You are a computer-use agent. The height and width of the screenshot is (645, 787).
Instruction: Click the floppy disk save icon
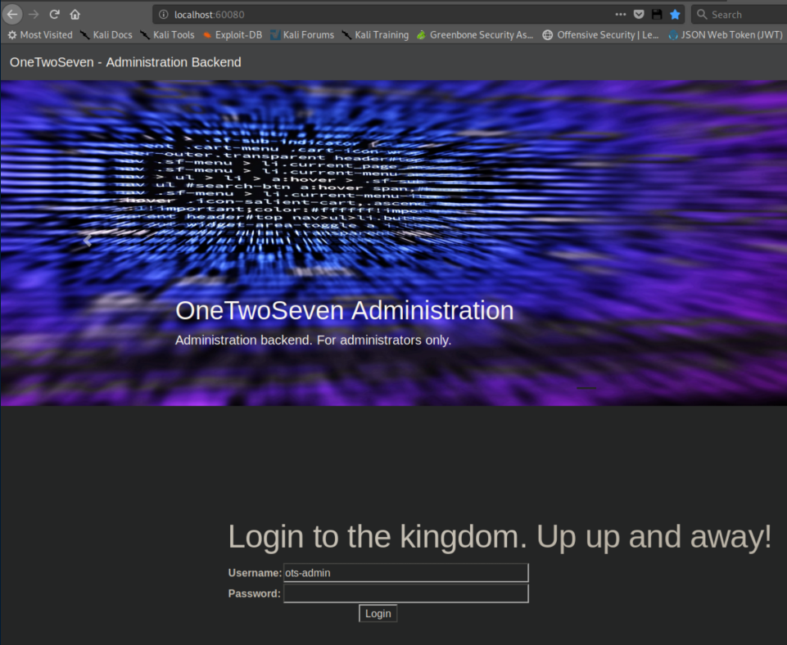tap(657, 15)
